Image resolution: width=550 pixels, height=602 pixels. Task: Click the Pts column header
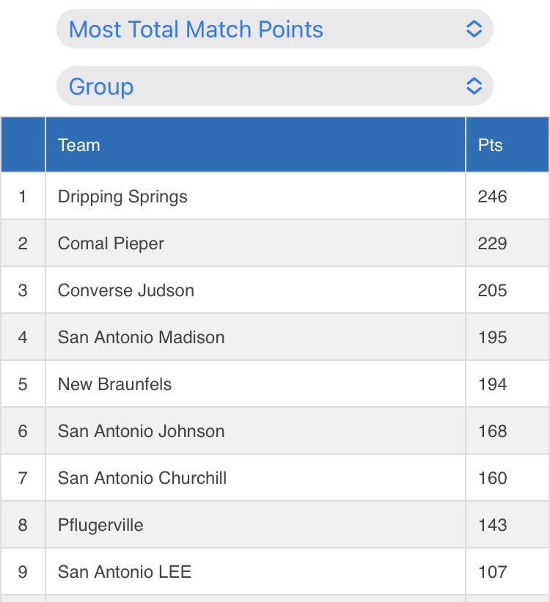click(507, 144)
